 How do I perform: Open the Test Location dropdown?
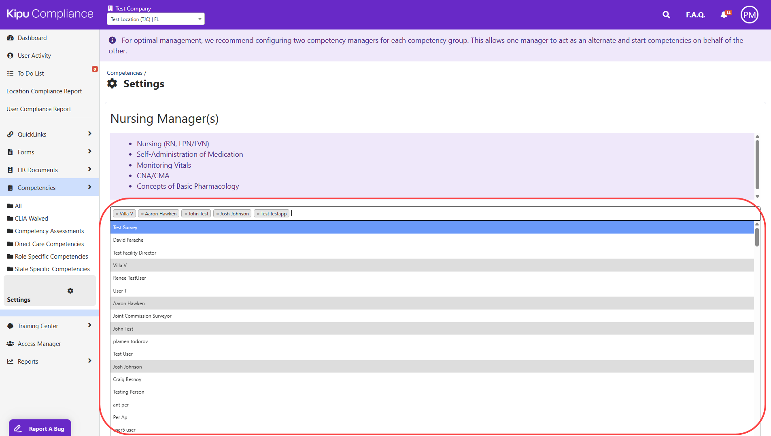pyautogui.click(x=155, y=19)
